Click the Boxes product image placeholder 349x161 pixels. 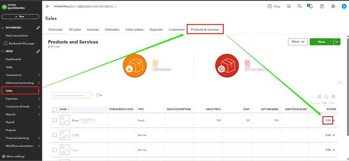(65, 120)
